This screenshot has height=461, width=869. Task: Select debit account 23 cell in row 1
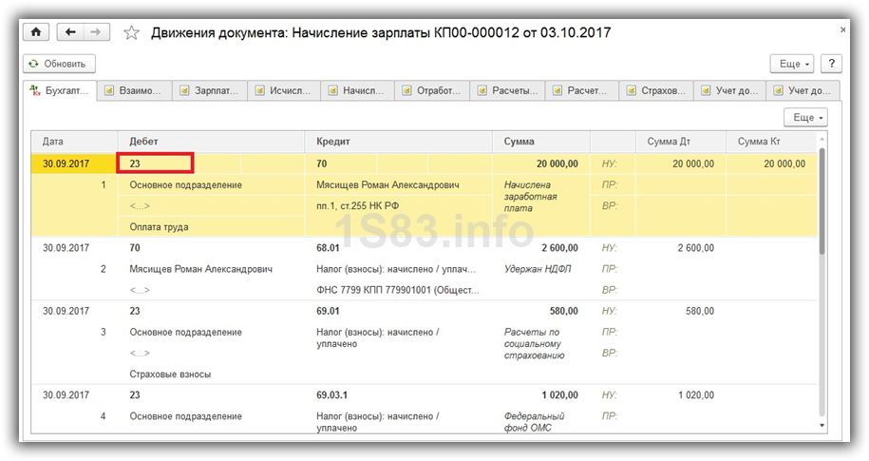(x=156, y=163)
